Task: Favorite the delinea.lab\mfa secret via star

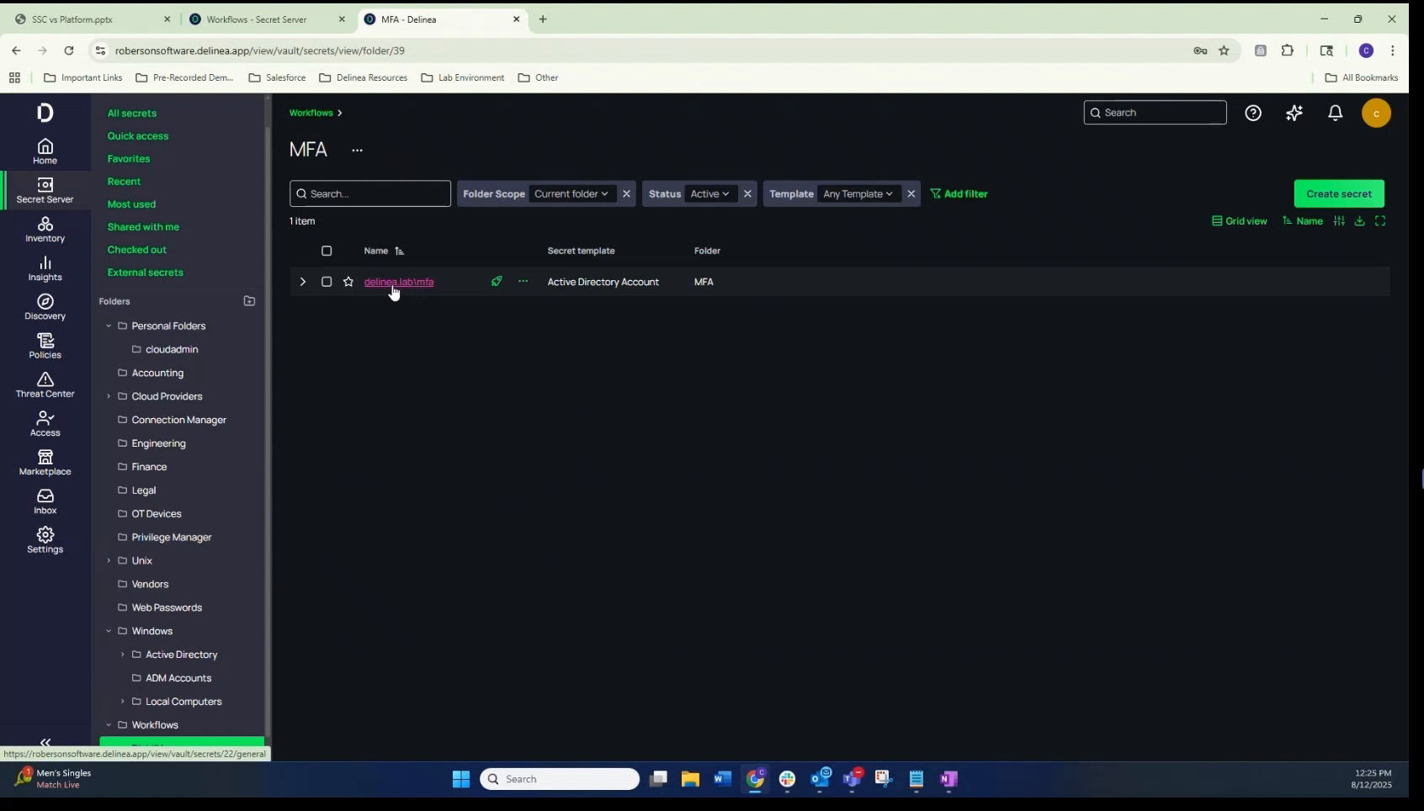Action: pos(348,282)
